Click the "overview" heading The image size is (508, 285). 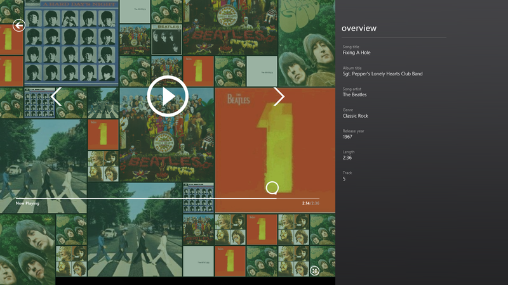pyautogui.click(x=359, y=28)
